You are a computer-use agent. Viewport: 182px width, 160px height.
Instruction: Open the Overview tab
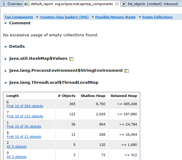click(12, 4)
